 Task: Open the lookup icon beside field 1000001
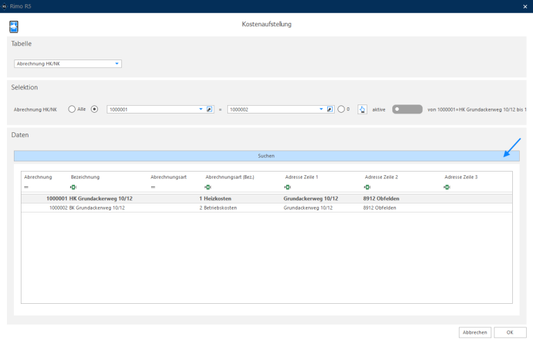point(209,109)
